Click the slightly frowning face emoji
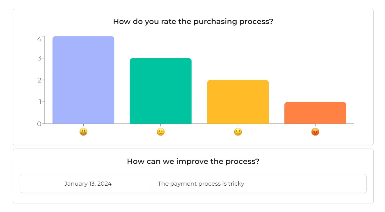The width and height of the screenshot is (385, 212). coord(238,132)
